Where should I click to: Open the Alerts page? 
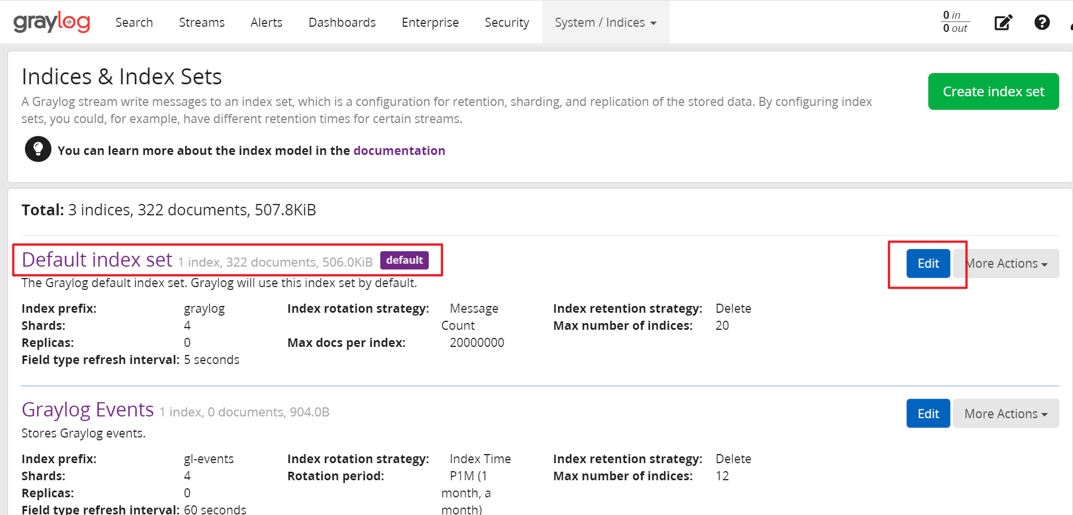coord(266,22)
